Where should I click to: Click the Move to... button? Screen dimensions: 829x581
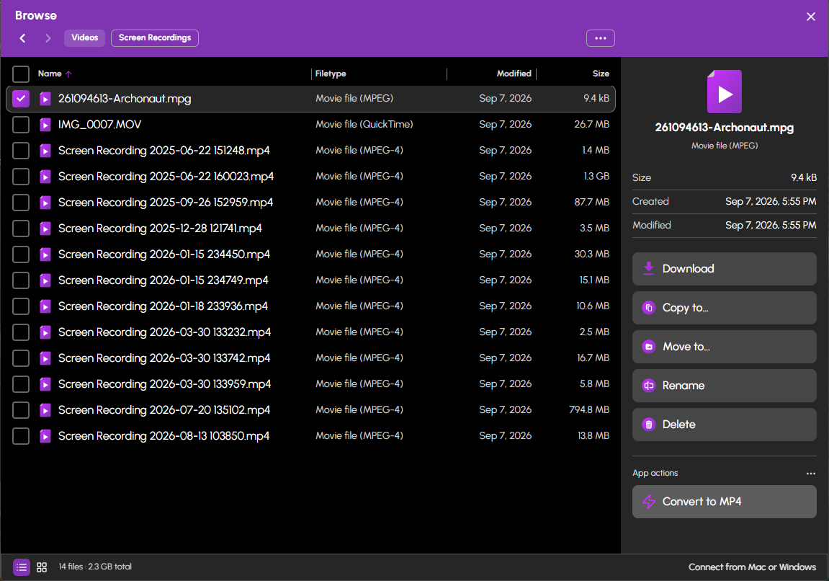click(x=725, y=347)
